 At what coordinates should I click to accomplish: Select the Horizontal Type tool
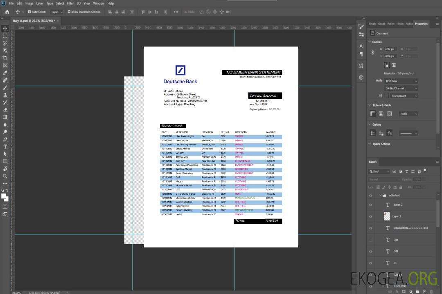[x=5, y=146]
